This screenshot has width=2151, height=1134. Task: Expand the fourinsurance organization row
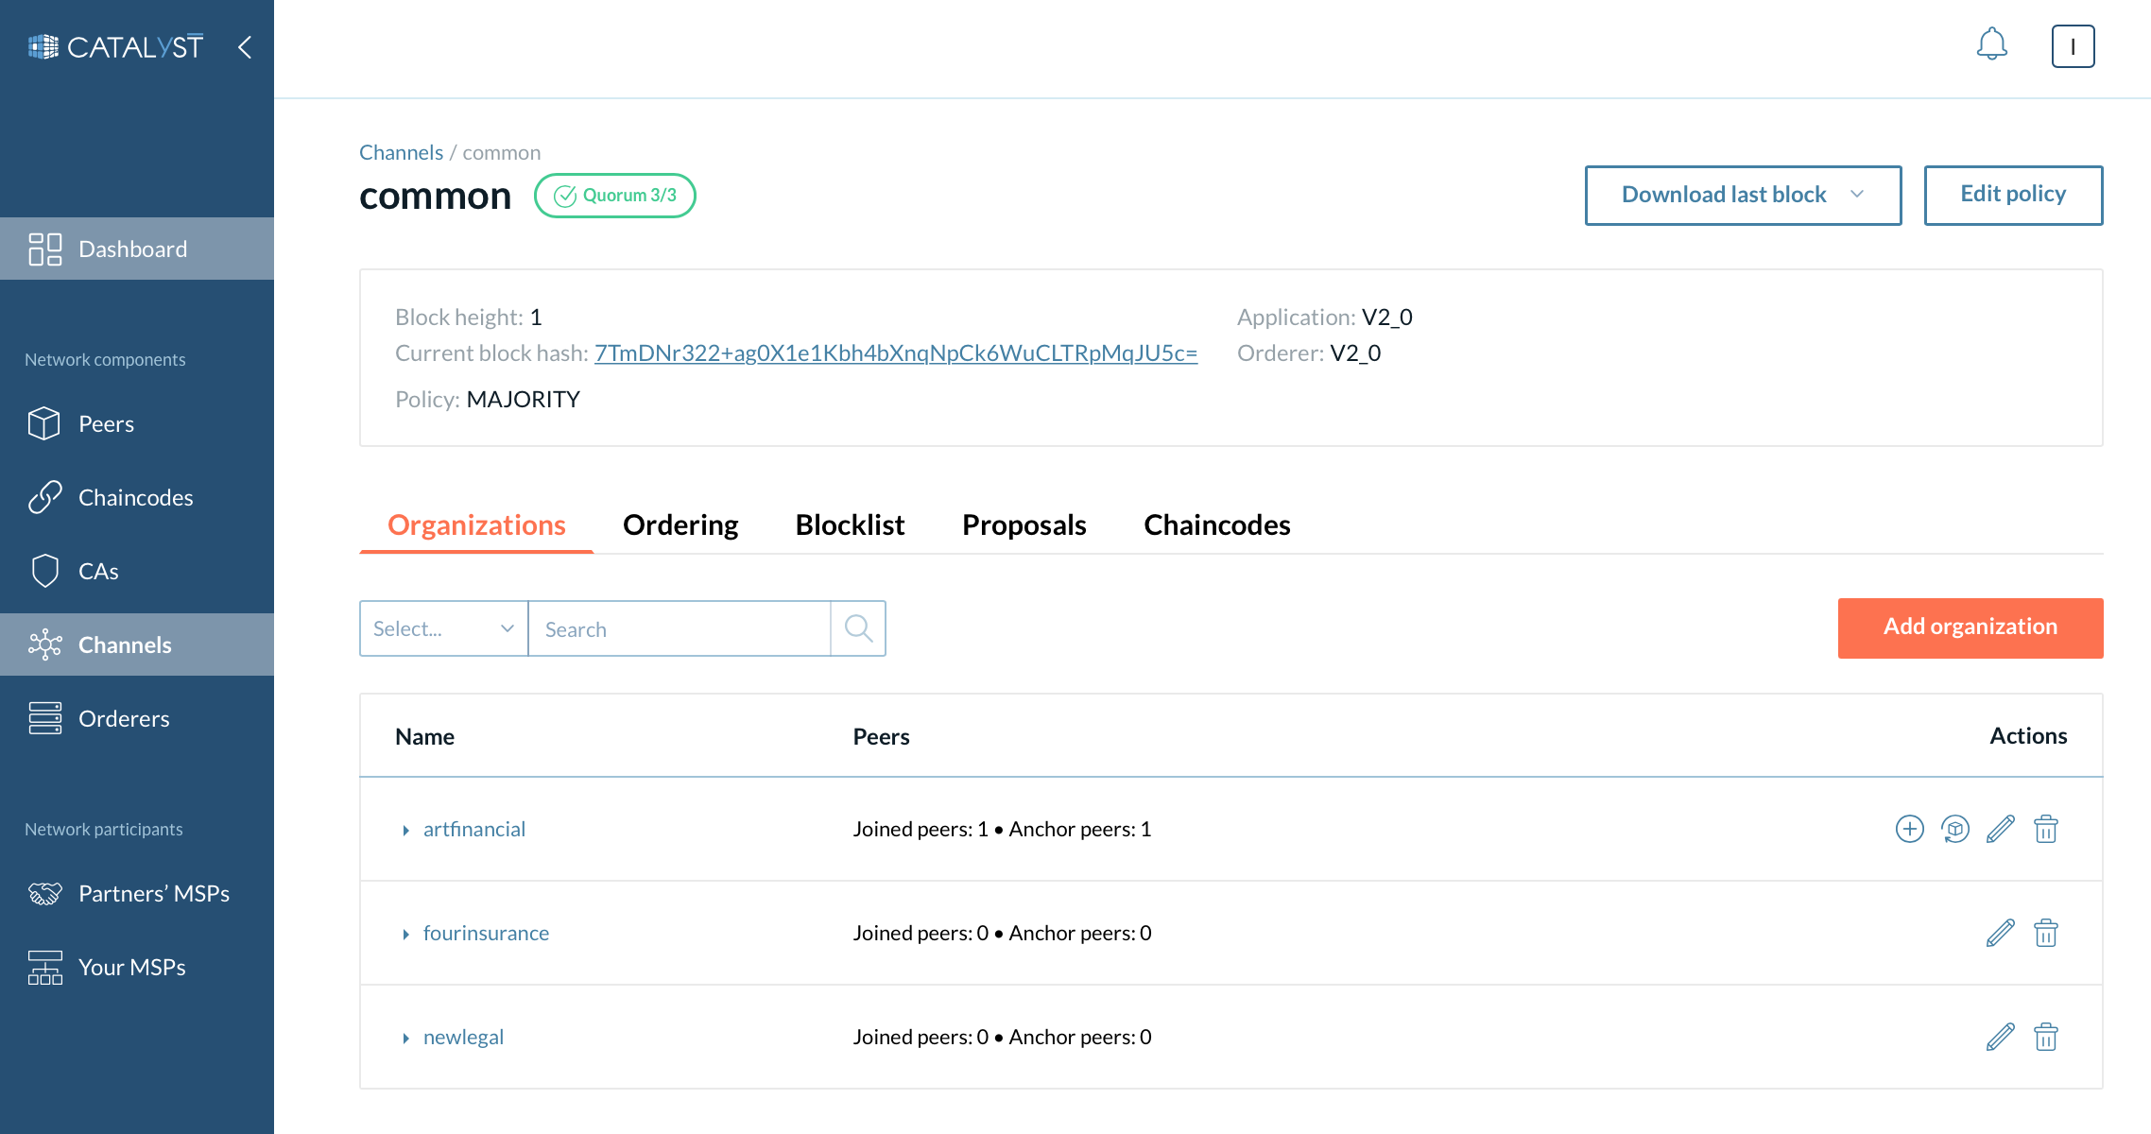pos(405,934)
